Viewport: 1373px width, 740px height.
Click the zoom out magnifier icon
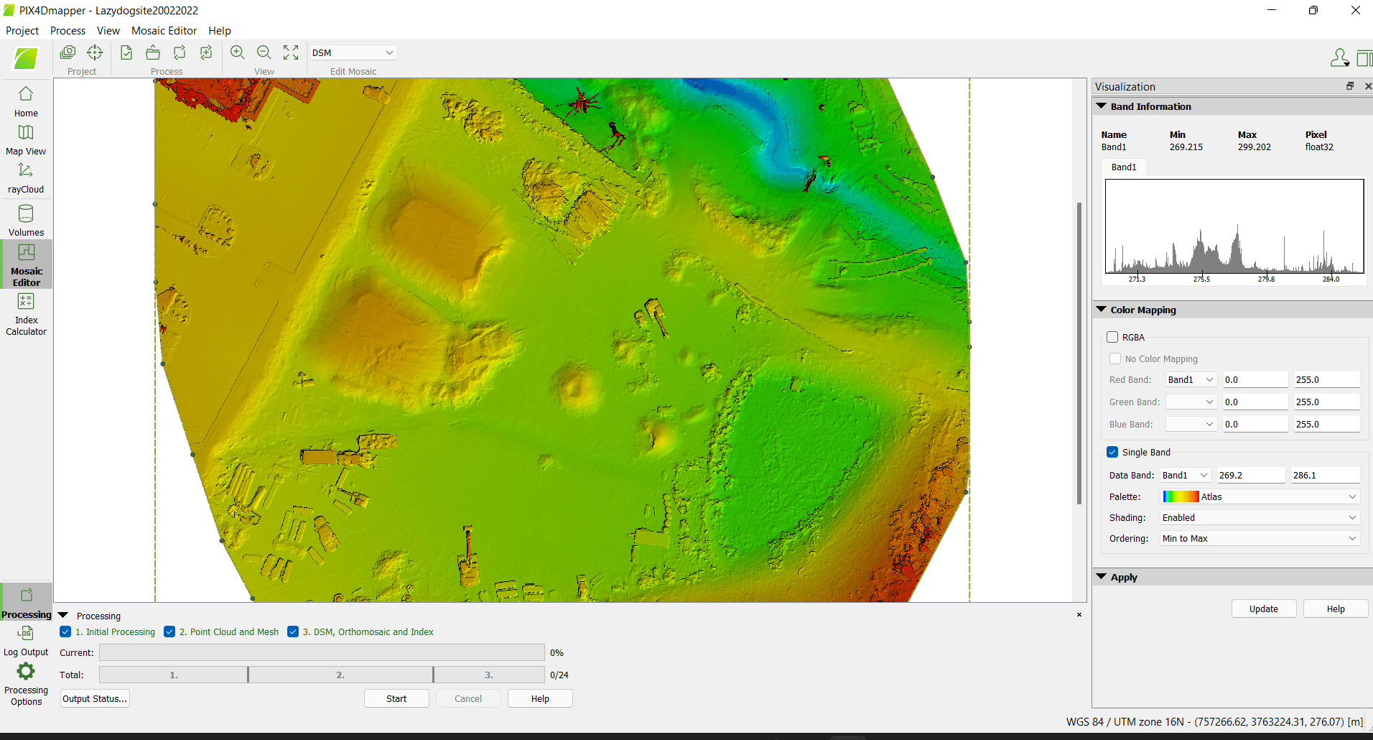click(x=264, y=52)
